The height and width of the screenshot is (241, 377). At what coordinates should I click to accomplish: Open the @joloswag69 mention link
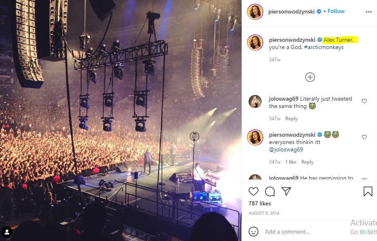coord(286,149)
